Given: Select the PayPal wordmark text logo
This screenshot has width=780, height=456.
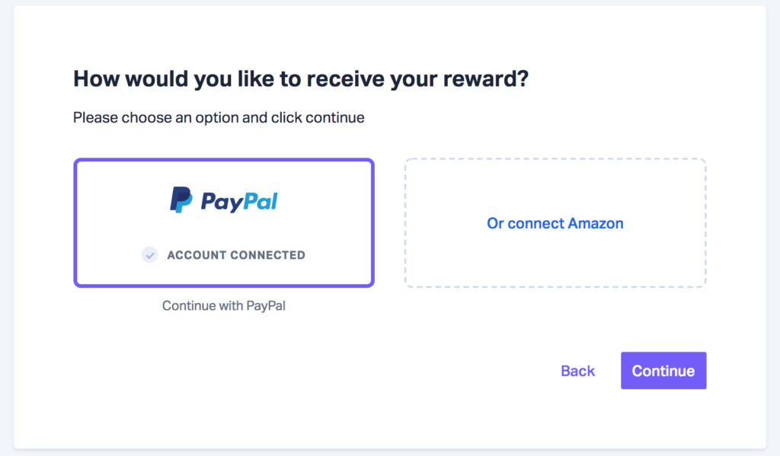Looking at the screenshot, I should (239, 202).
